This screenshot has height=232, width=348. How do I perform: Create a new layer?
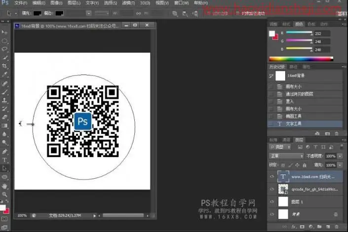click(x=328, y=227)
